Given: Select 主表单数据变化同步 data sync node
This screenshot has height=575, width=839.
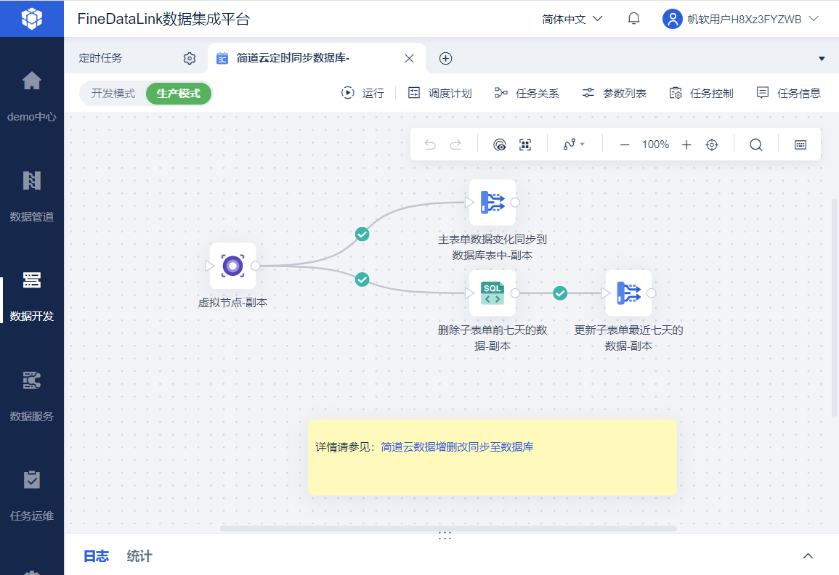Looking at the screenshot, I should (x=493, y=202).
